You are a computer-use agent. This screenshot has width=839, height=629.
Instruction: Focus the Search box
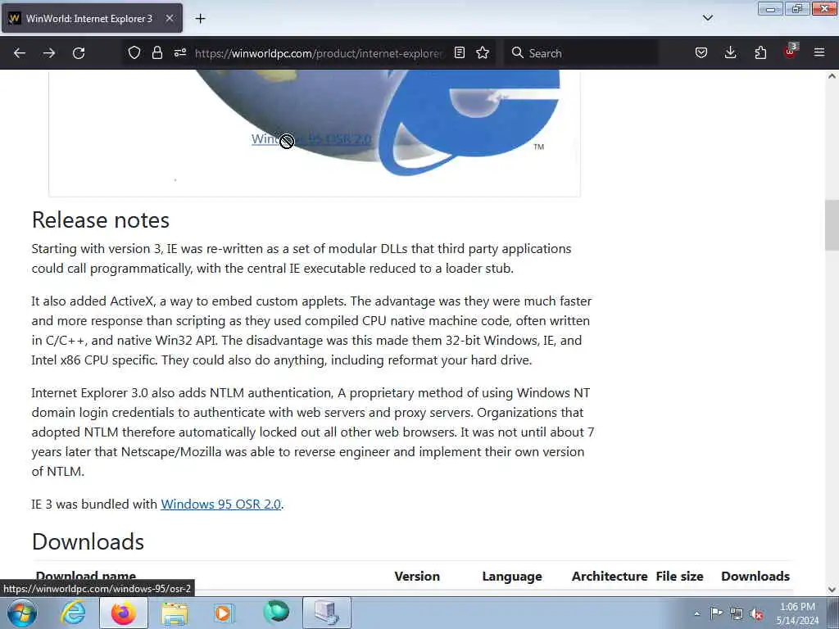581,53
